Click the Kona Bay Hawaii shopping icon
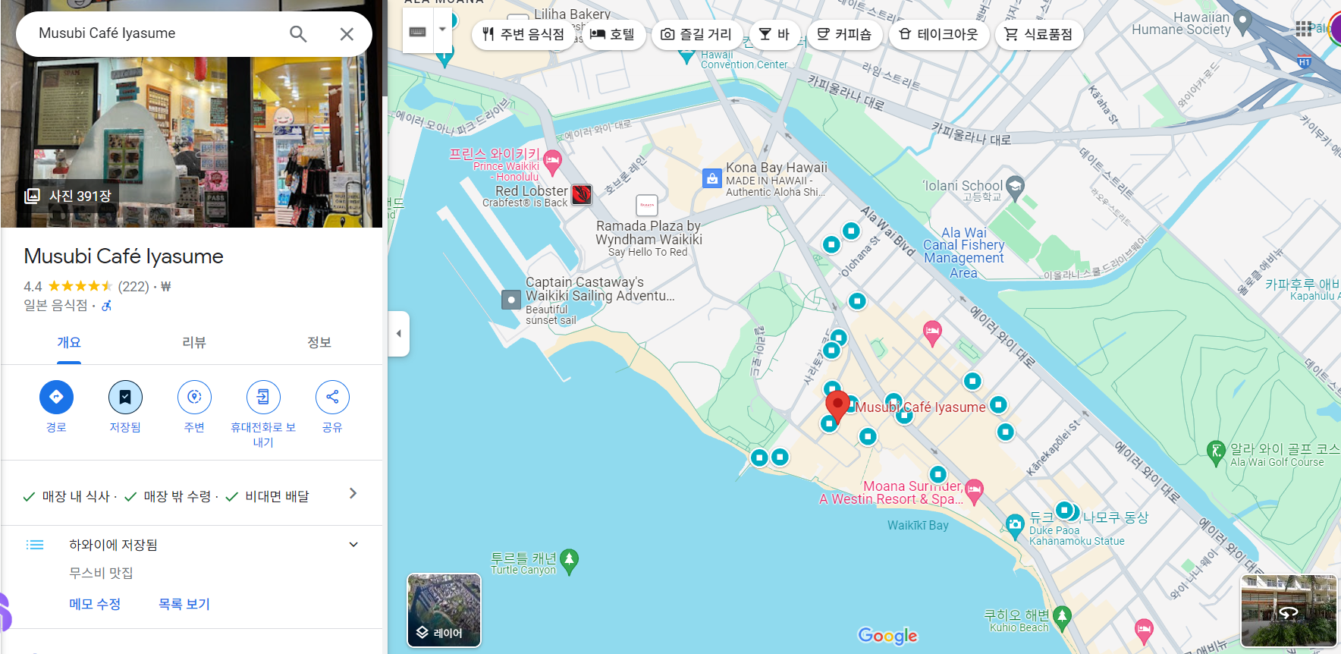The width and height of the screenshot is (1341, 654). click(711, 178)
